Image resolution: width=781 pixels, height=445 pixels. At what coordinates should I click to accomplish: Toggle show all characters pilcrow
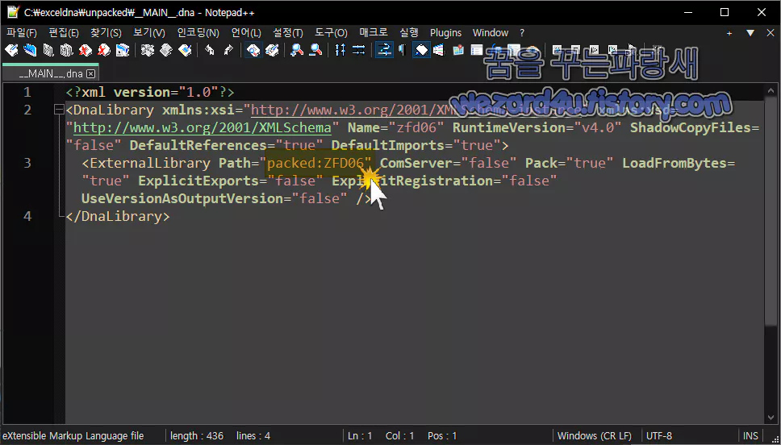tap(402, 50)
